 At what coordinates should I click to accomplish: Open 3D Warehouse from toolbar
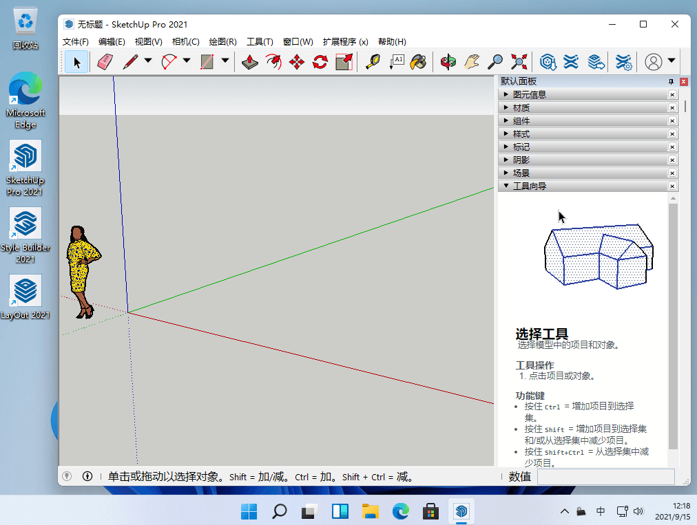pos(548,62)
